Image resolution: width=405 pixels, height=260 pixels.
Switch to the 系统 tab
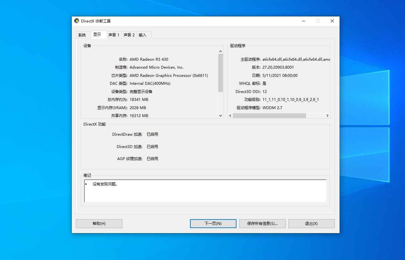(82, 35)
